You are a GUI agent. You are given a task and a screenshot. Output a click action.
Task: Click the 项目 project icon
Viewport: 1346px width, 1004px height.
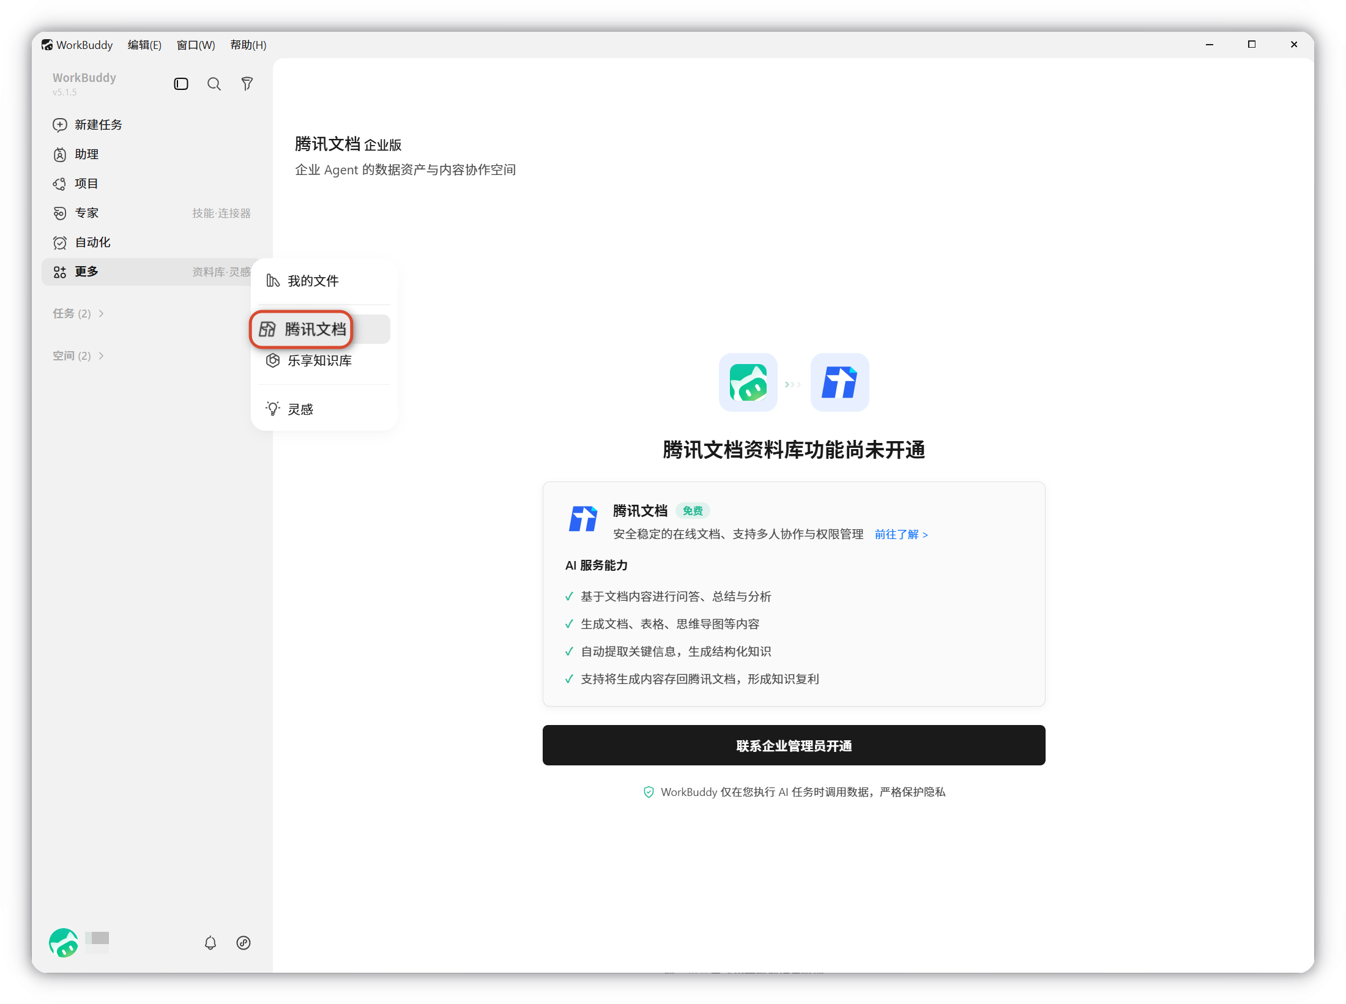60,184
